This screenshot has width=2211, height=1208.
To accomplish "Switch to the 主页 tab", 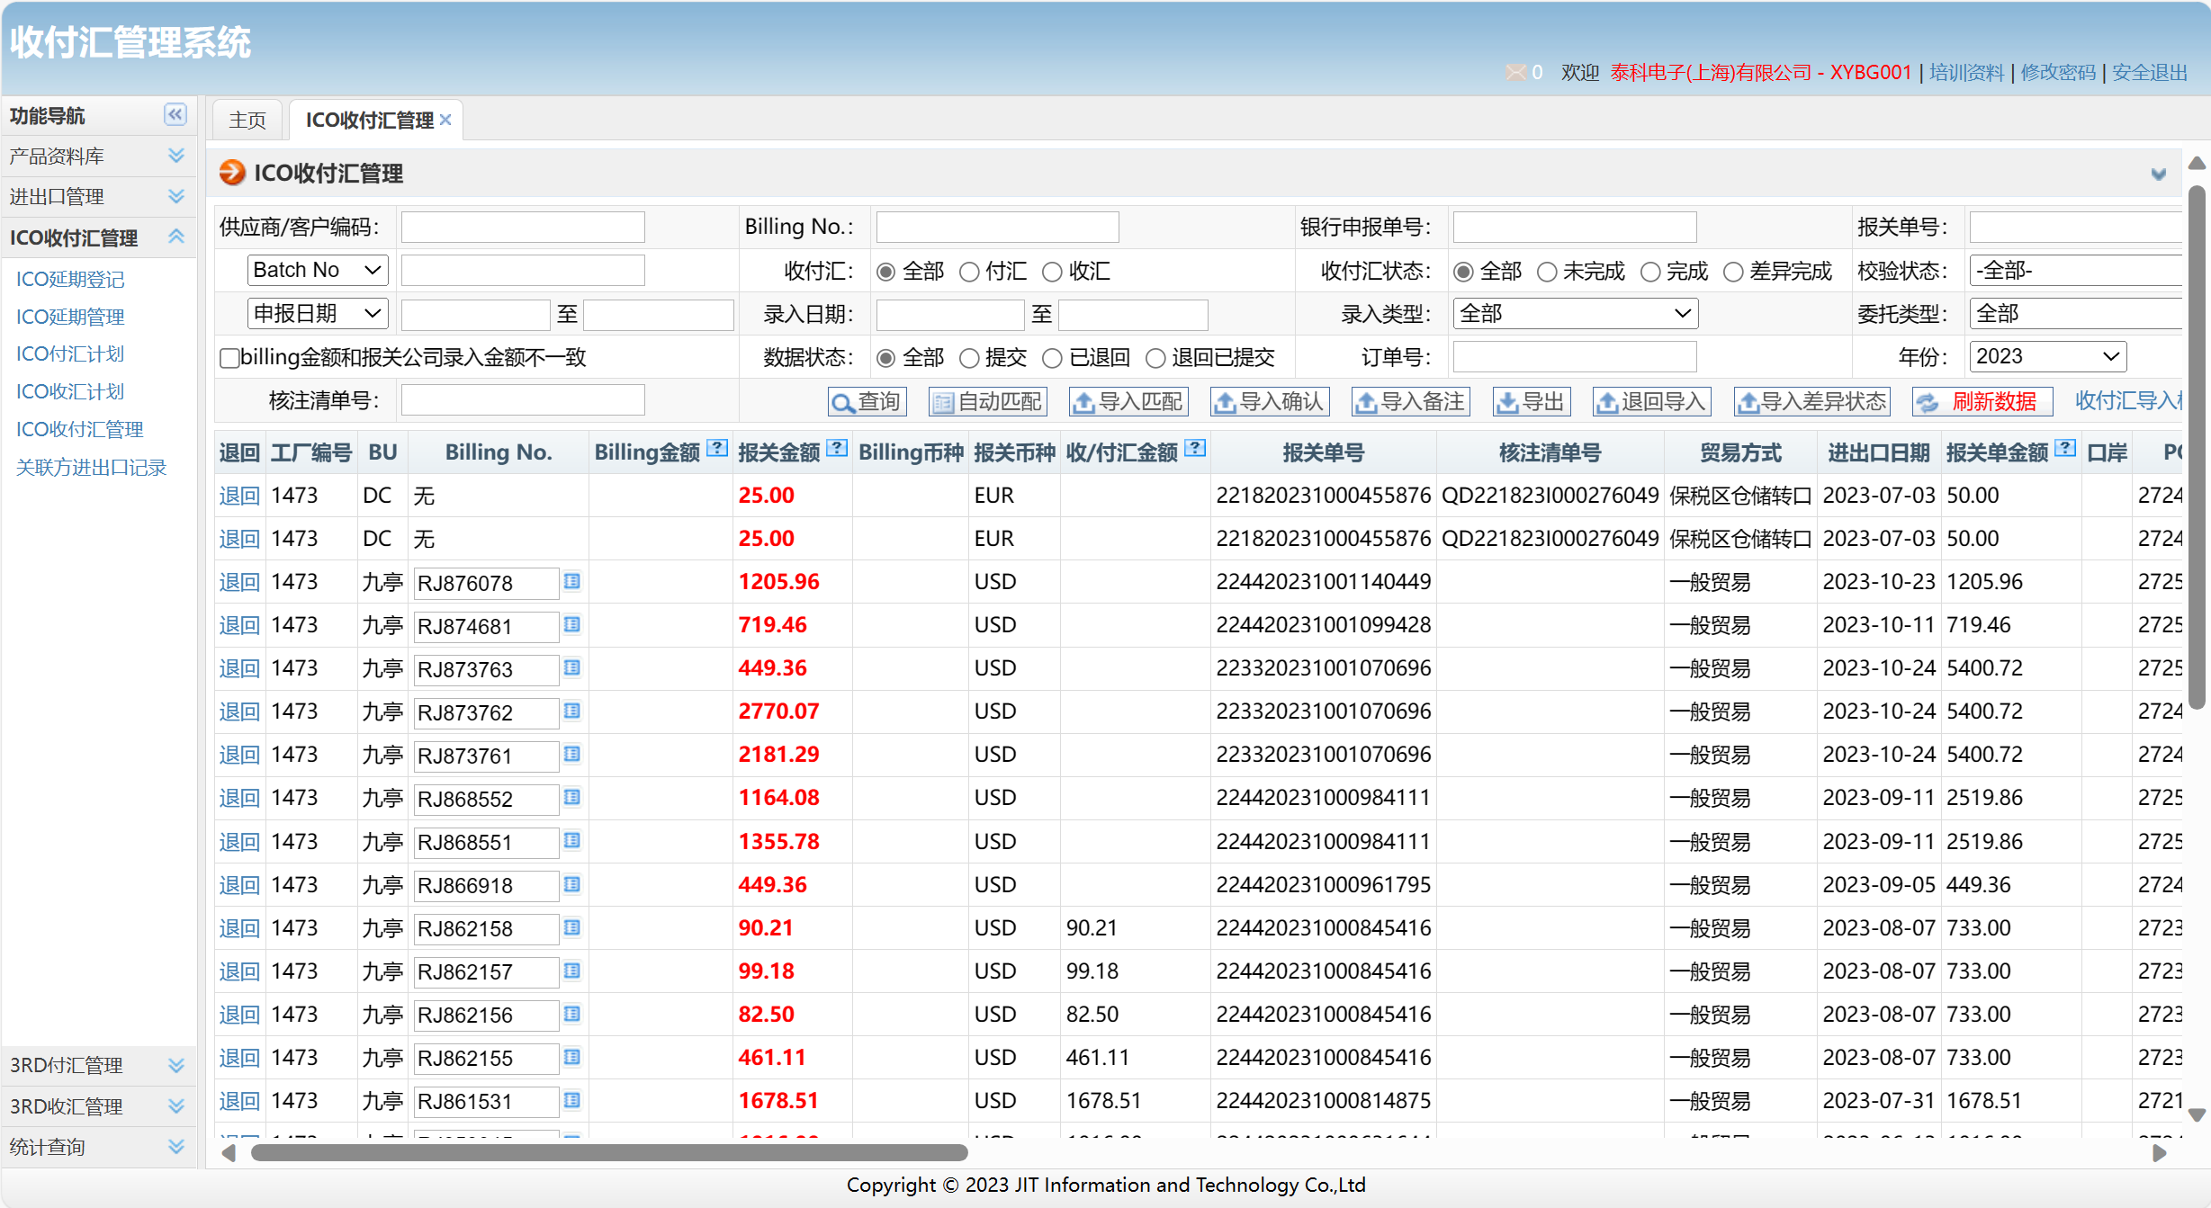I will 247,120.
